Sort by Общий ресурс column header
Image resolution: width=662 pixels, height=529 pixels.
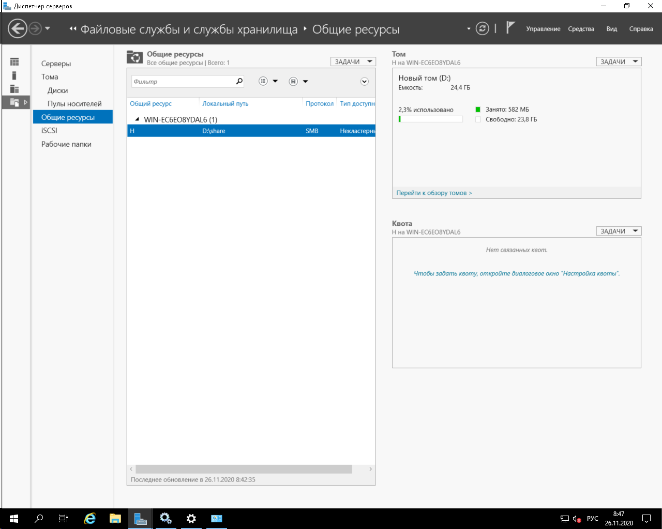(151, 103)
